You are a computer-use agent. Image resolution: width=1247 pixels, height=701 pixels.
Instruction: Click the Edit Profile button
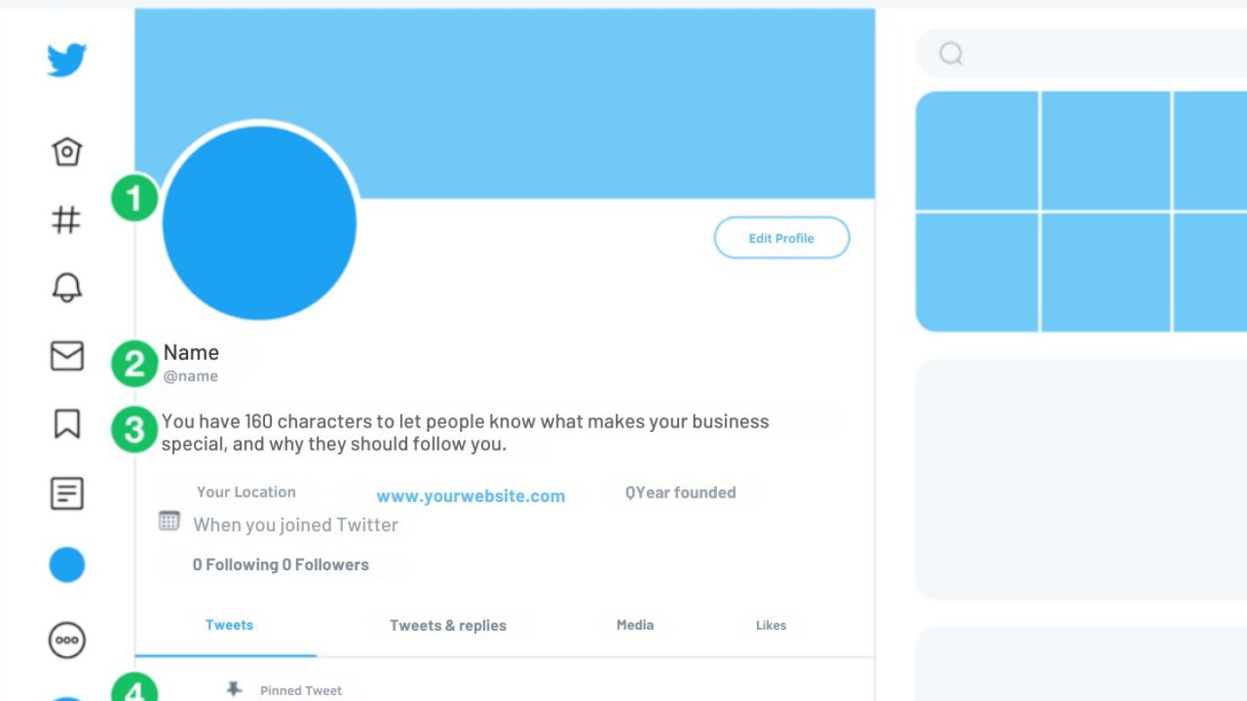click(781, 238)
